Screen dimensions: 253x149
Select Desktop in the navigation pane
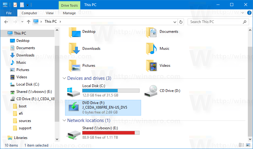tap(23, 41)
